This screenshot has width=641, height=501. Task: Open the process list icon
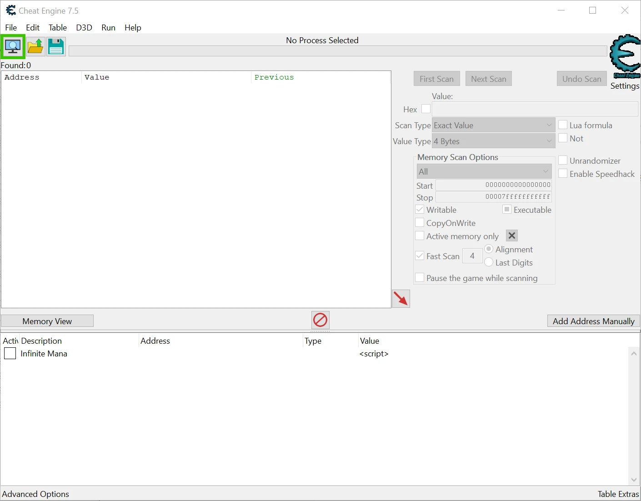pos(13,46)
